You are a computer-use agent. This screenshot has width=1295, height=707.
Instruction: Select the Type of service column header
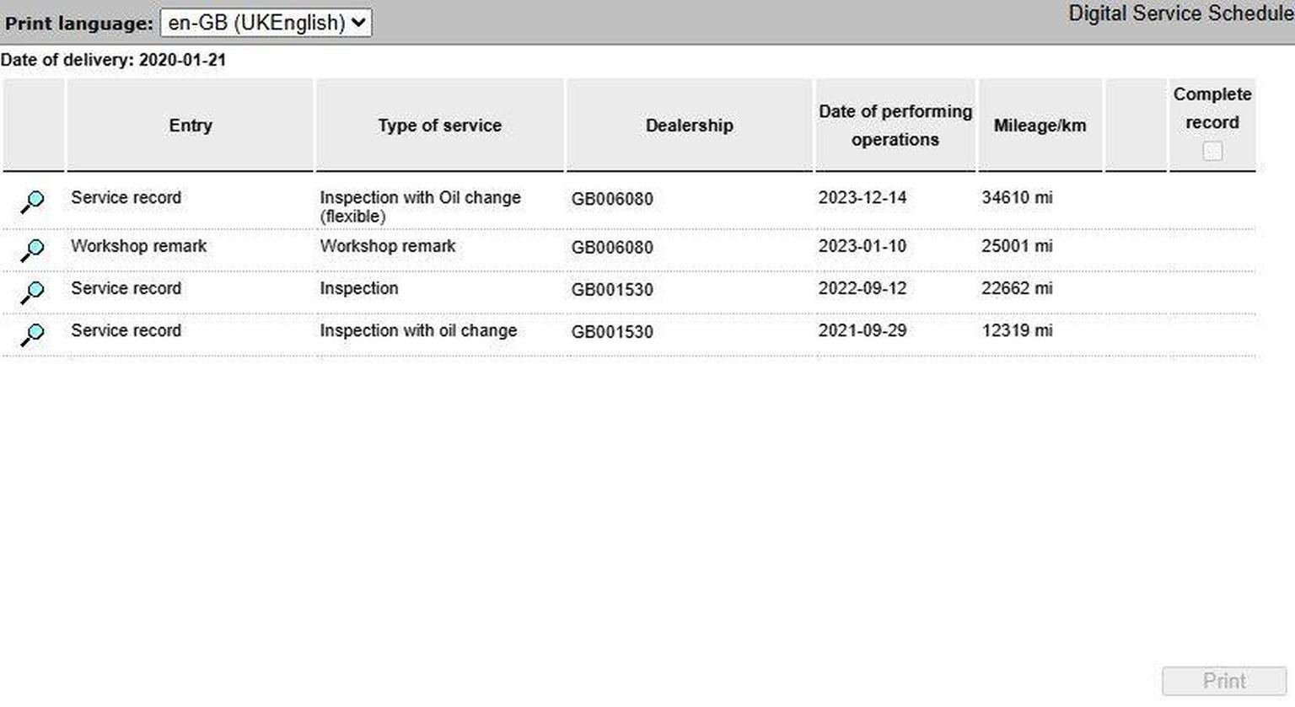coord(439,126)
